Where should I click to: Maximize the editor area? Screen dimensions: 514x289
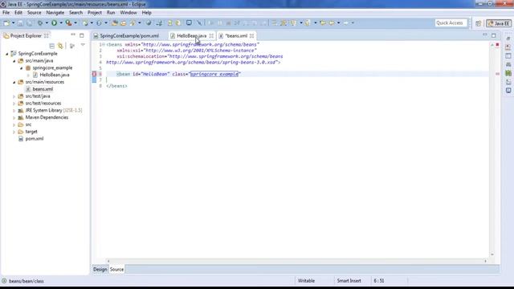[x=494, y=35]
